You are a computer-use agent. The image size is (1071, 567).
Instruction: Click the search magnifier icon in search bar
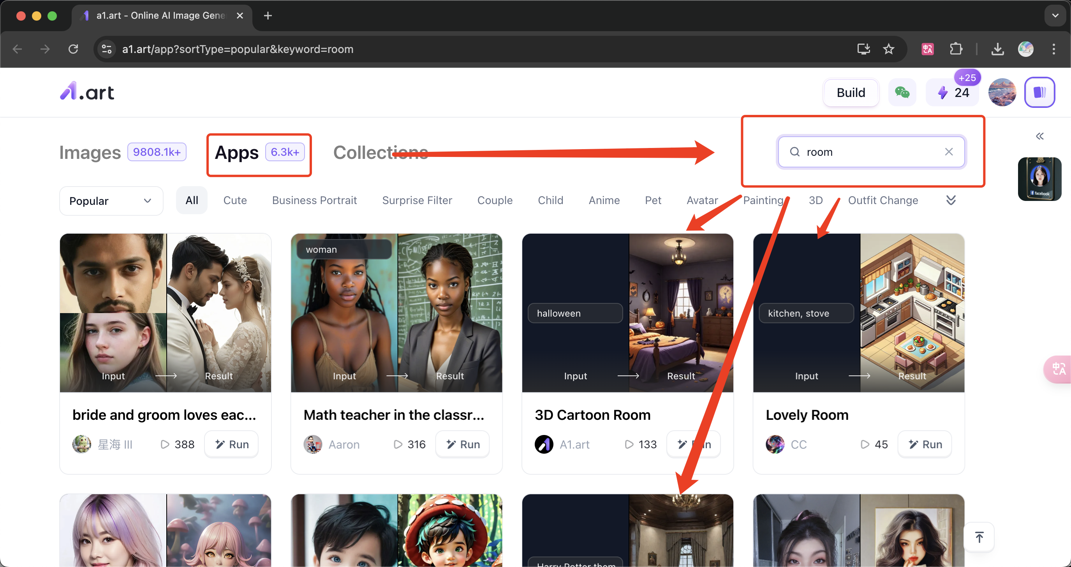(794, 151)
